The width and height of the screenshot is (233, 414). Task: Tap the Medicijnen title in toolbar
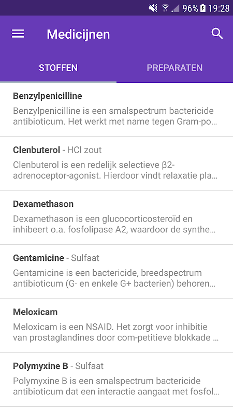tap(78, 34)
